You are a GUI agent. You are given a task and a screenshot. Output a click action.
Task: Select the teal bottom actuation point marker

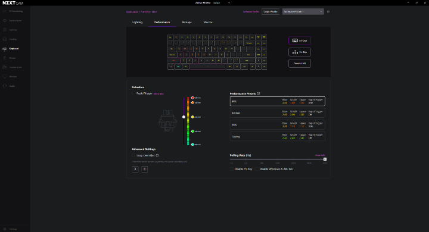click(192, 145)
